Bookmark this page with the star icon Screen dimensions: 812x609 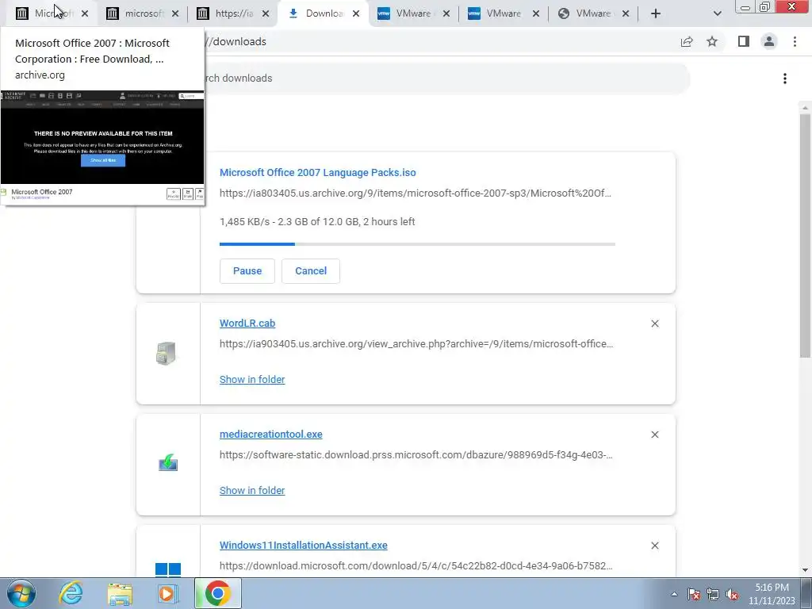pos(713,41)
